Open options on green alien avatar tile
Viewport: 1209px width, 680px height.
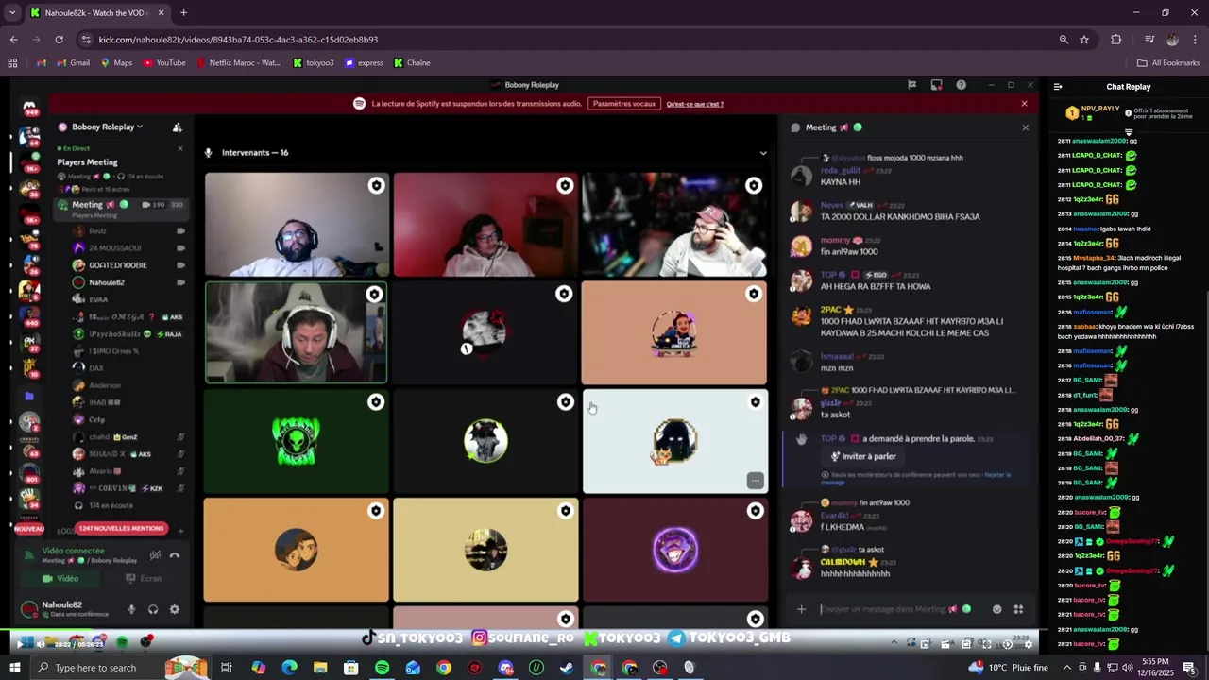376,402
